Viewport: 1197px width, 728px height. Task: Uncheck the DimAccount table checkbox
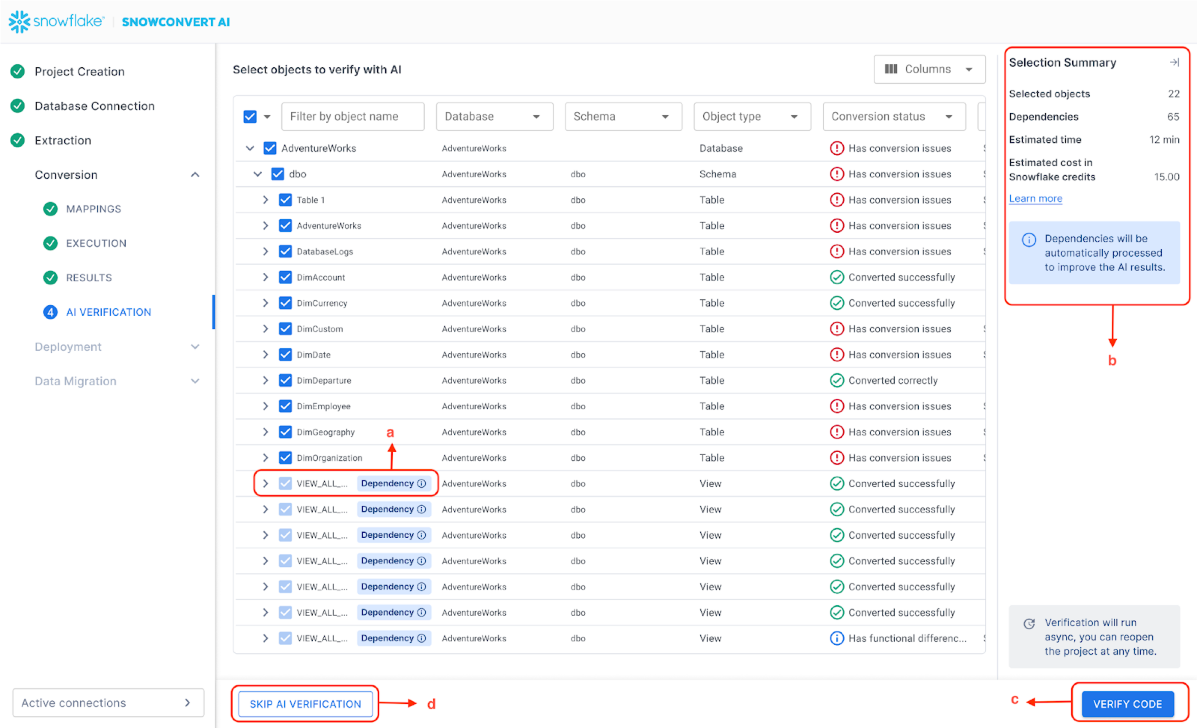click(285, 277)
